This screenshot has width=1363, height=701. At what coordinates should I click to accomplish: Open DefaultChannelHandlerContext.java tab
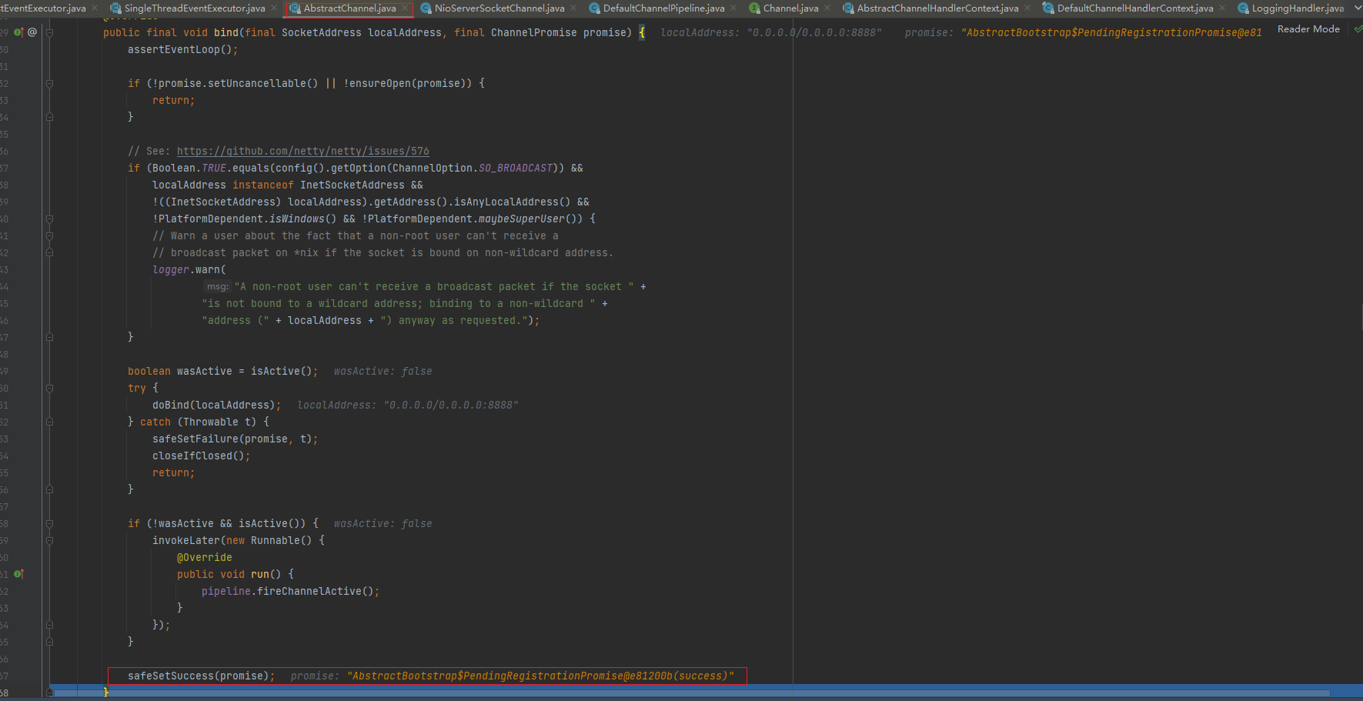click(1135, 8)
